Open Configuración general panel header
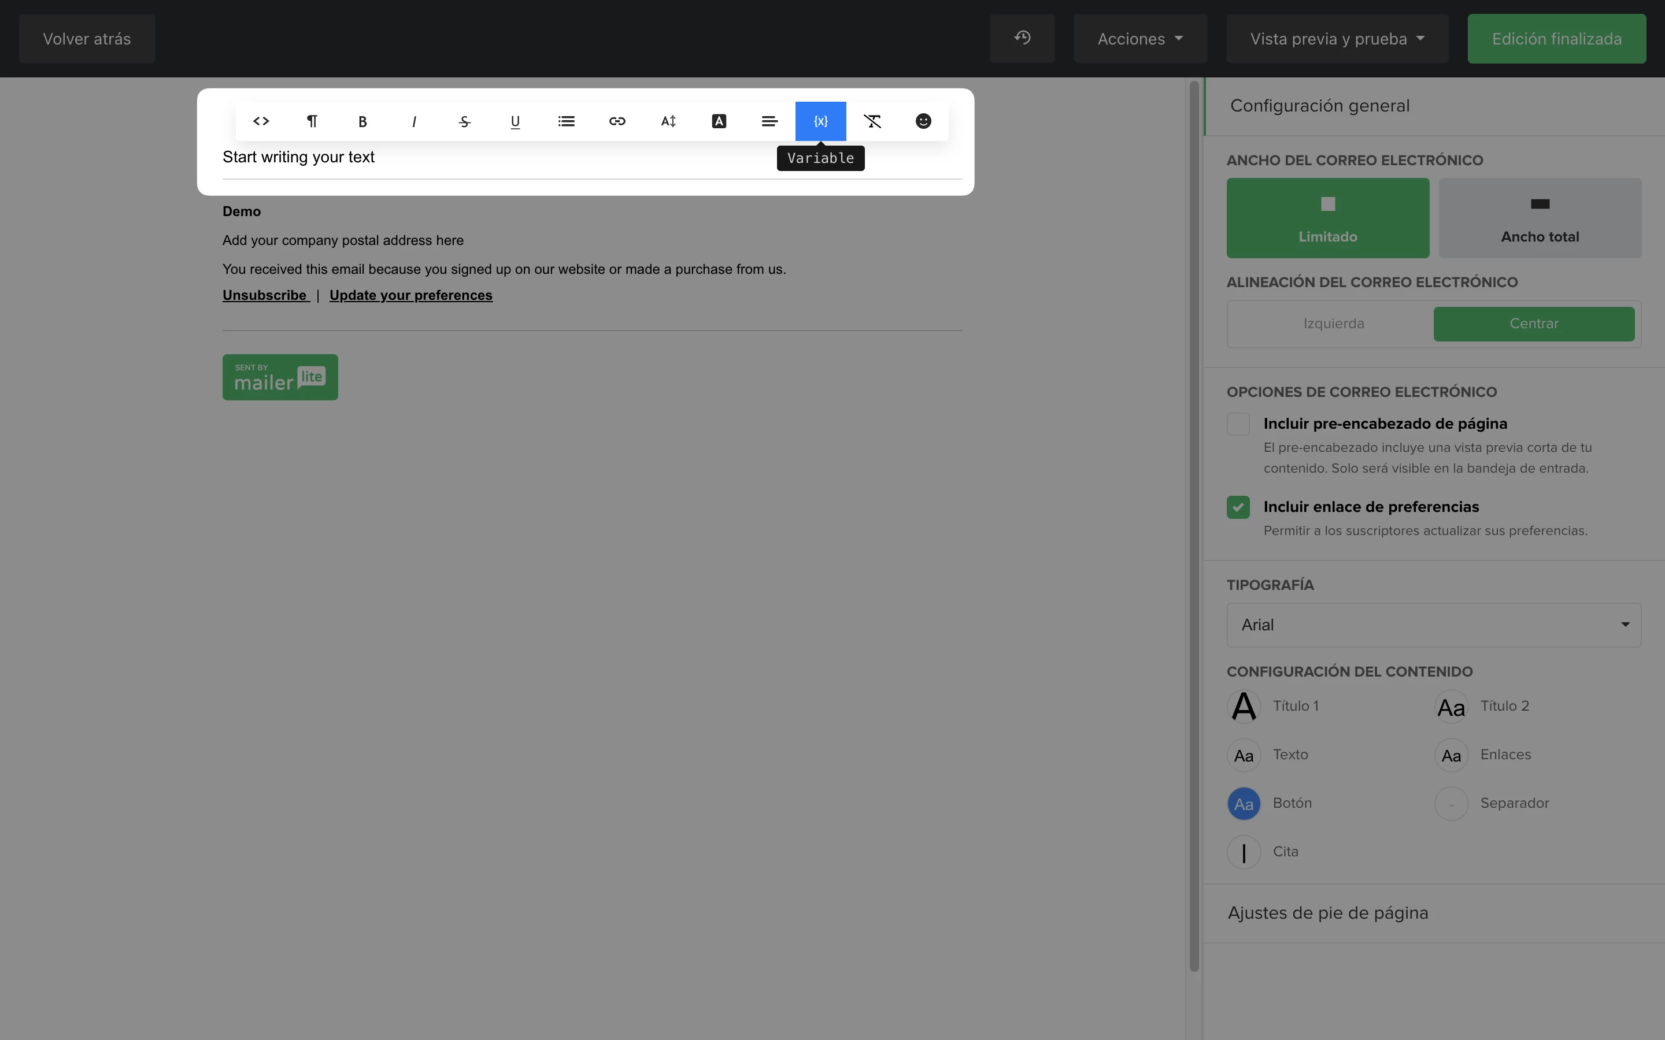This screenshot has height=1040, width=1665. tap(1319, 105)
